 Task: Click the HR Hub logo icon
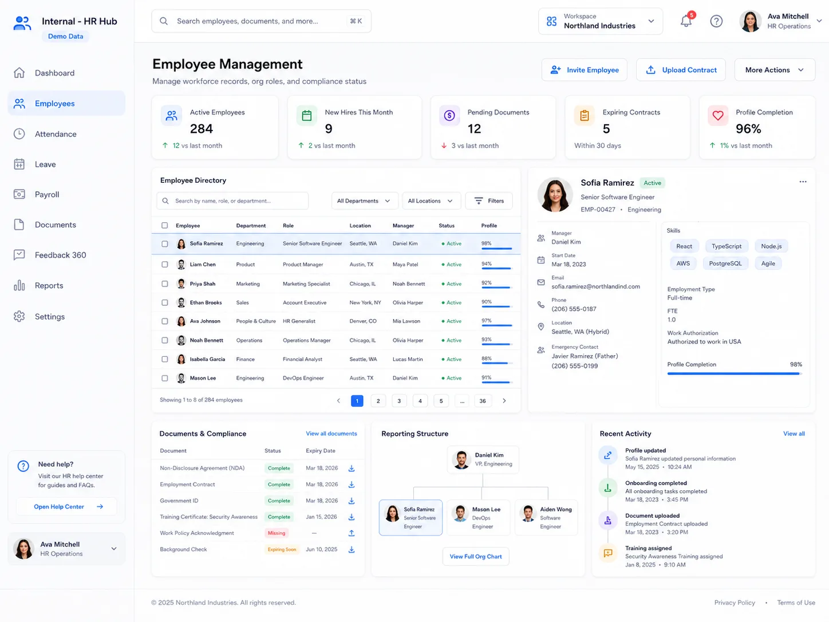22,23
